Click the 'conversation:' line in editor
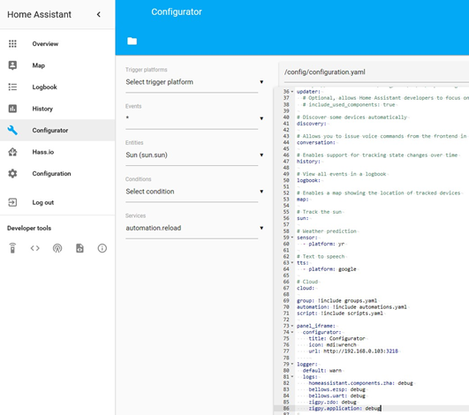Screen dimensions: 469x415 (x=316, y=143)
